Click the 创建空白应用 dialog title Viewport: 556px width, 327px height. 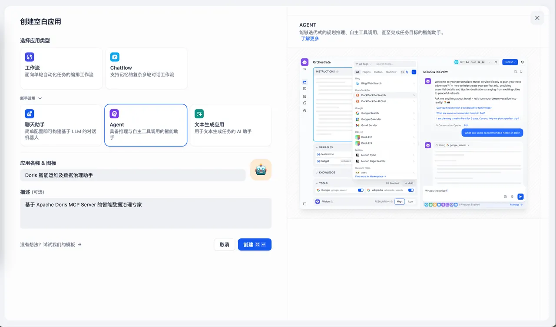tap(40, 22)
